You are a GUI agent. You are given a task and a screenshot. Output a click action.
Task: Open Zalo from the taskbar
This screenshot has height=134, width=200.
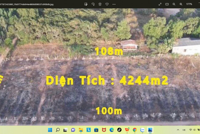142,130
